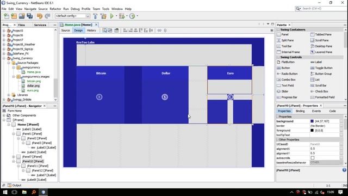Screen dimensions: 348x196
Task: Select Radio Button in the Palette
Action: (x=287, y=73)
